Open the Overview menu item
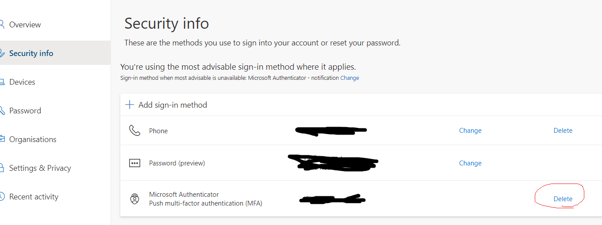Screen dimensions: 602x225 point(25,25)
